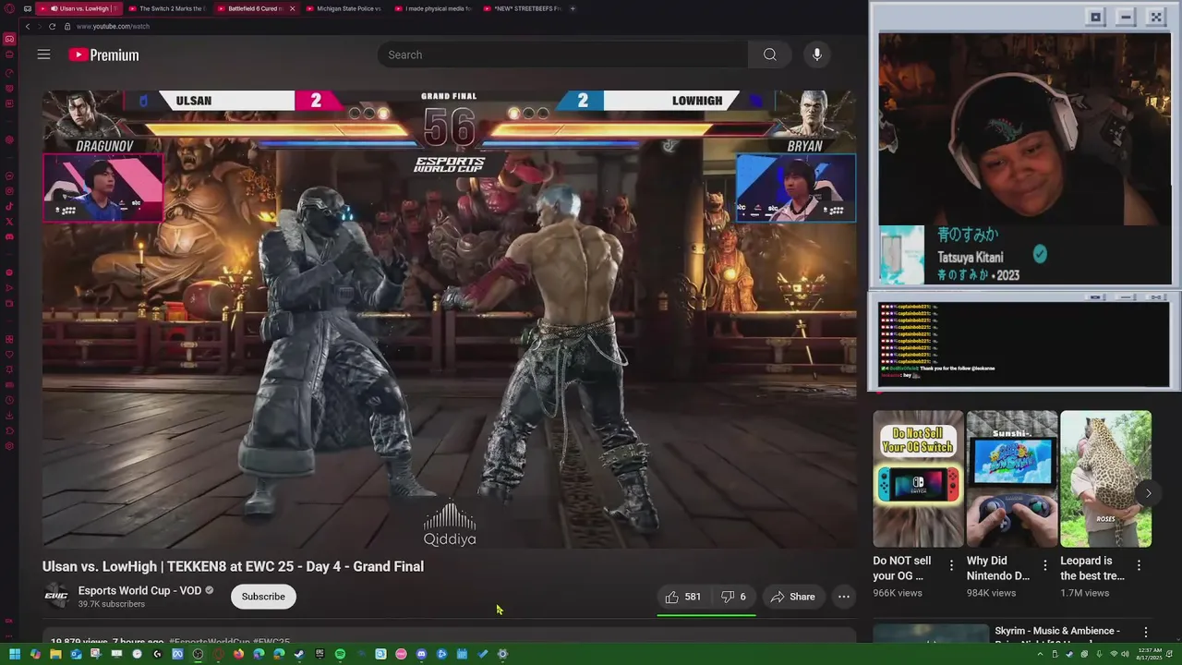View site info lock icon in address bar
This screenshot has height=665, width=1182.
tap(66, 27)
